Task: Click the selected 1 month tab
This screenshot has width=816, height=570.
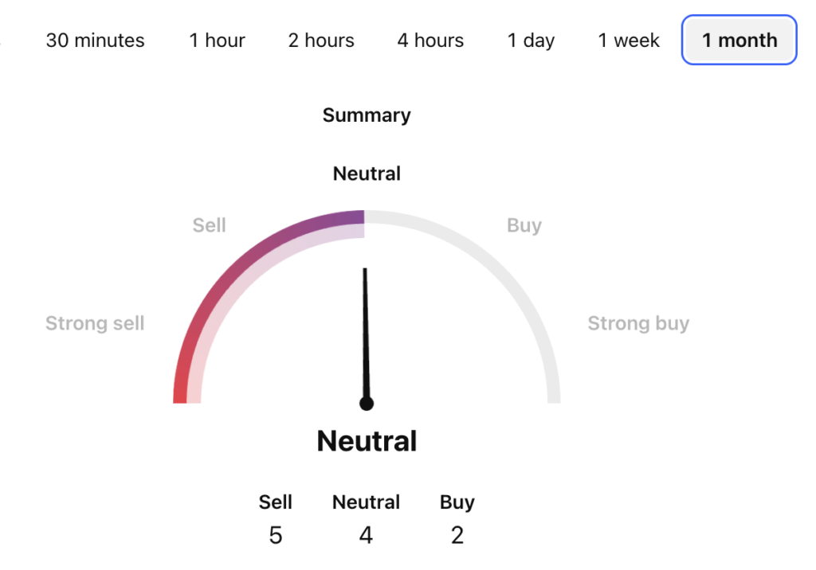Action: (739, 41)
